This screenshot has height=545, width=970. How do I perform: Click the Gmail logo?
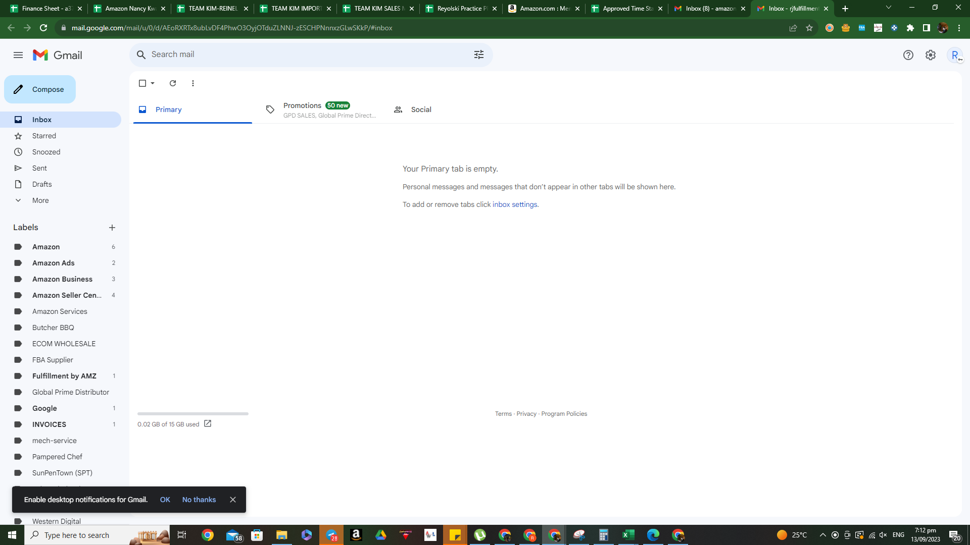(58, 55)
